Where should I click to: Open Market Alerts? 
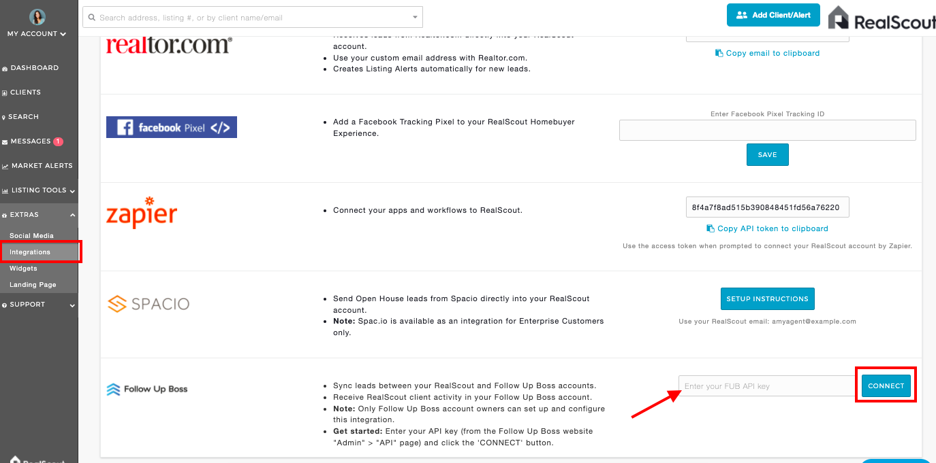[x=39, y=166]
